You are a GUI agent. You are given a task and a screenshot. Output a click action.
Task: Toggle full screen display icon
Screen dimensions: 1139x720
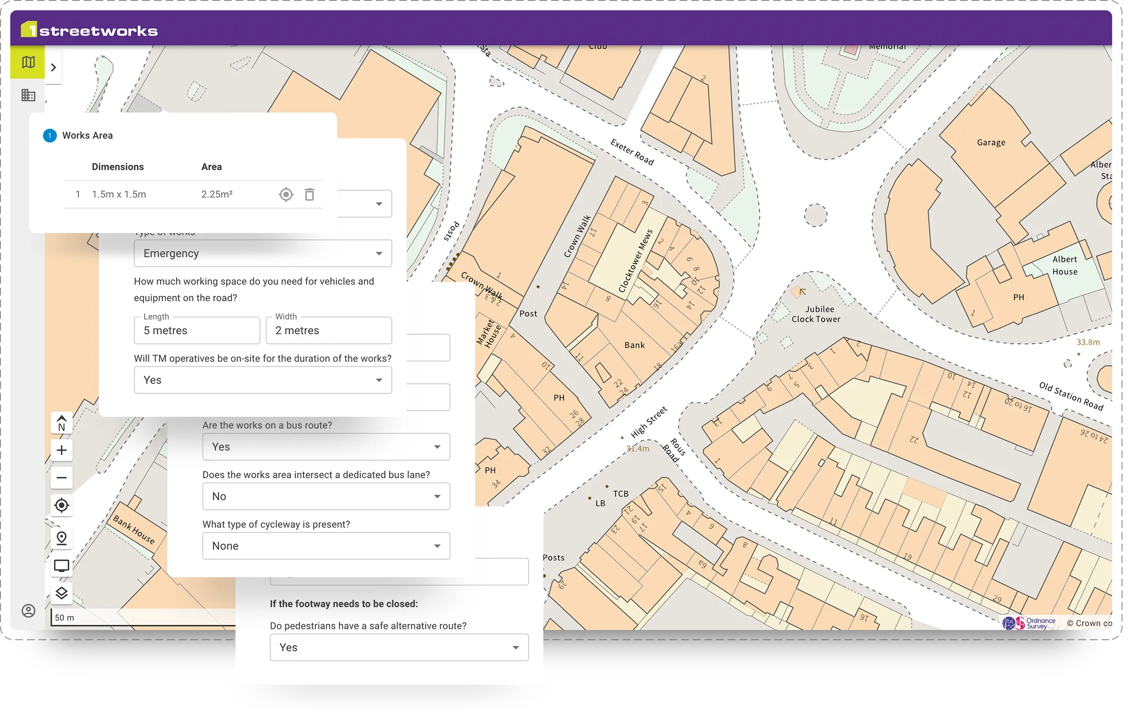[x=61, y=566]
